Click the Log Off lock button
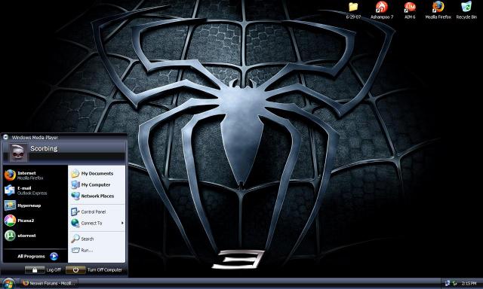 (35, 270)
